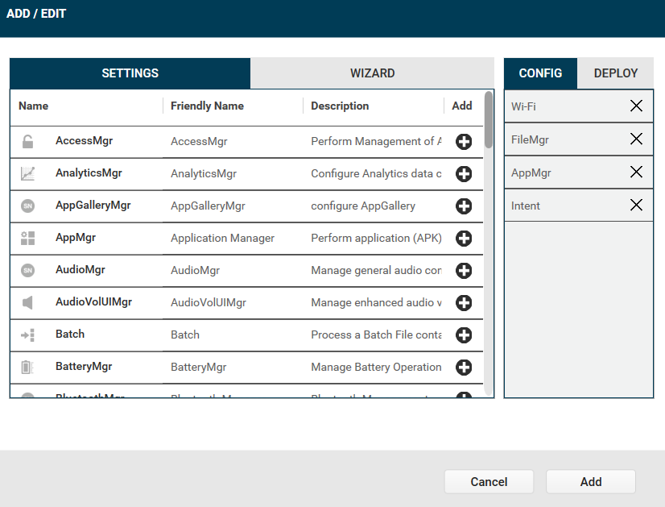
Task: Remove FileMgr from the config list
Action: (636, 139)
